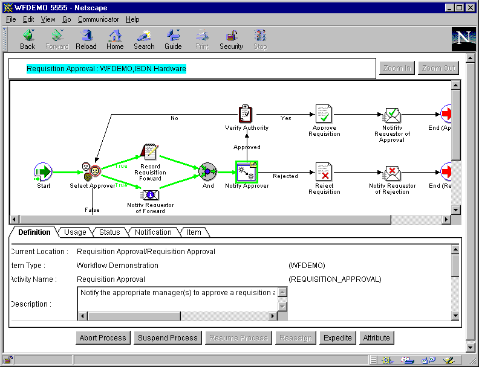The width and height of the screenshot is (479, 367).
Task: Click the Resume Process button
Action: [238, 338]
